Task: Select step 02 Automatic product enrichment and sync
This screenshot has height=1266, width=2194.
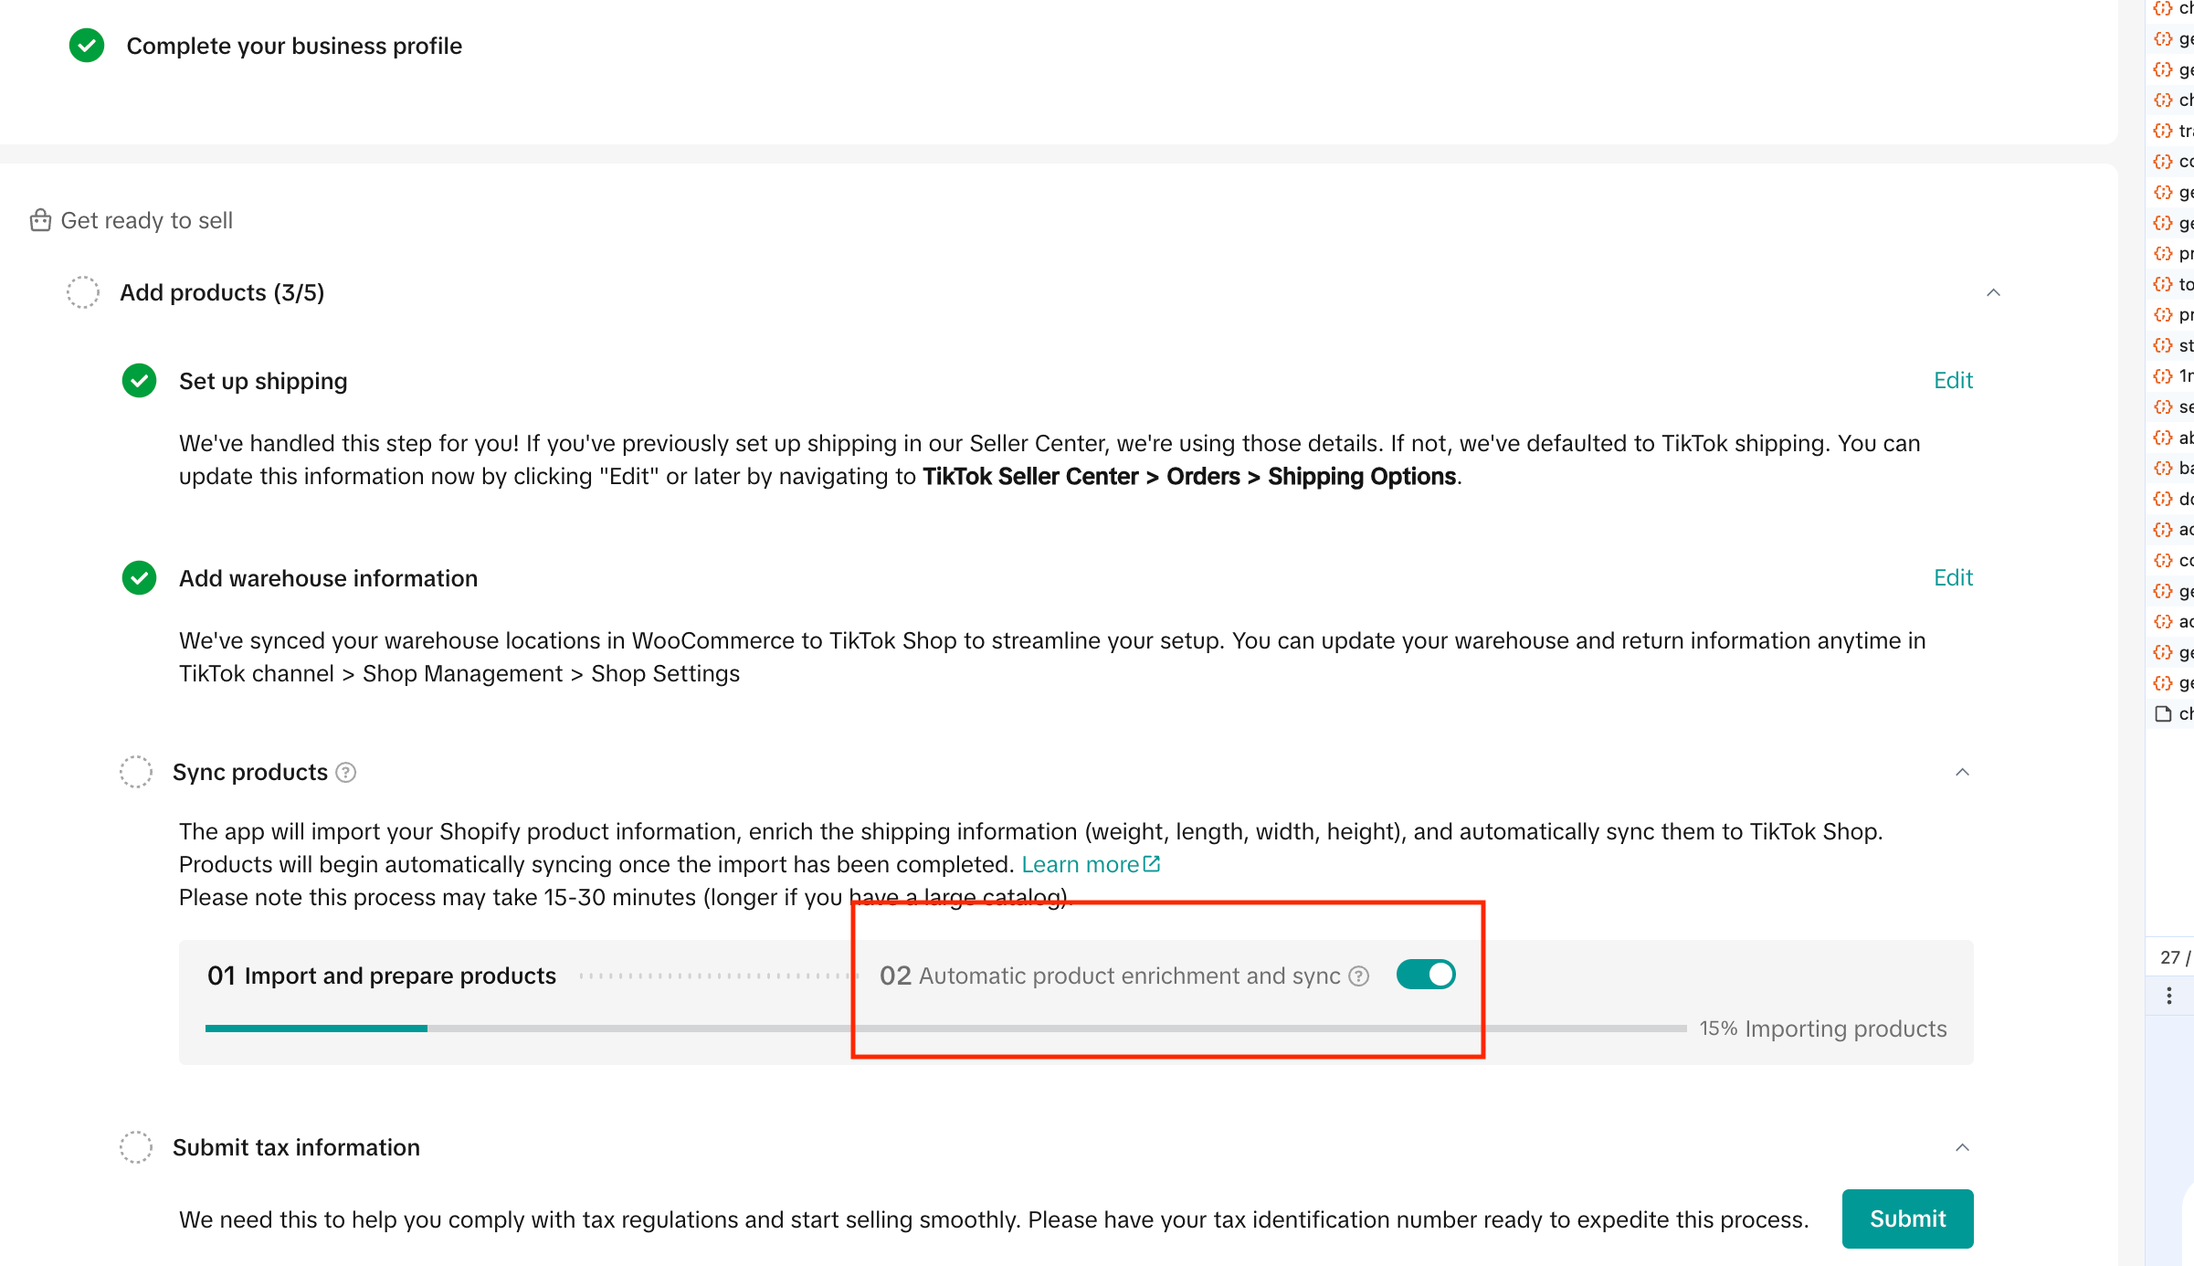Action: [1110, 976]
